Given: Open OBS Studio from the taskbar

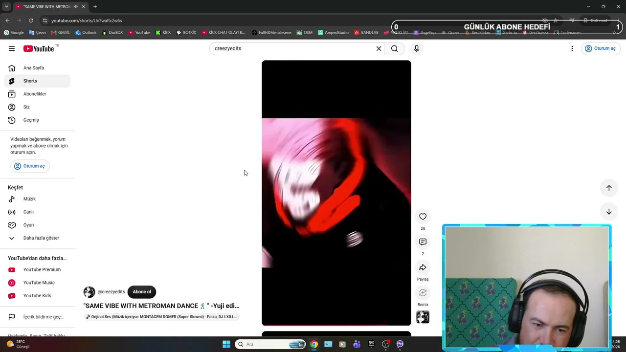Looking at the screenshot, I should 385,344.
